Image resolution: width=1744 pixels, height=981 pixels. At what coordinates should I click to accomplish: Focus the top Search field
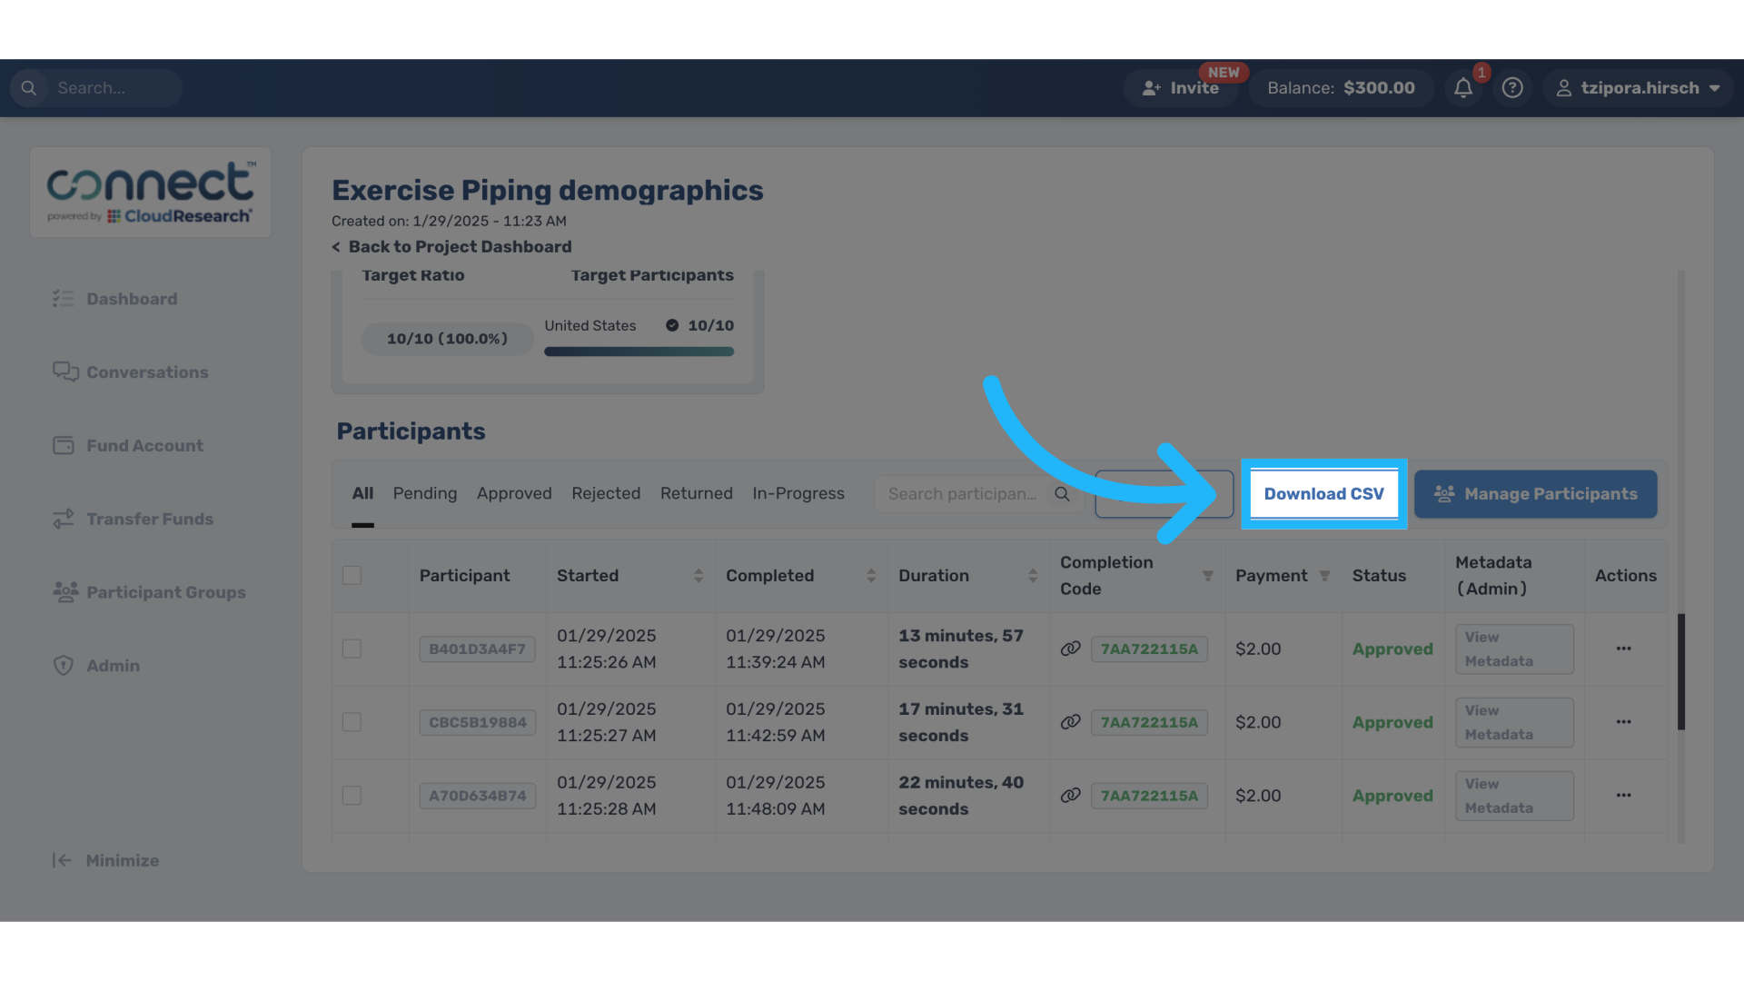(96, 88)
